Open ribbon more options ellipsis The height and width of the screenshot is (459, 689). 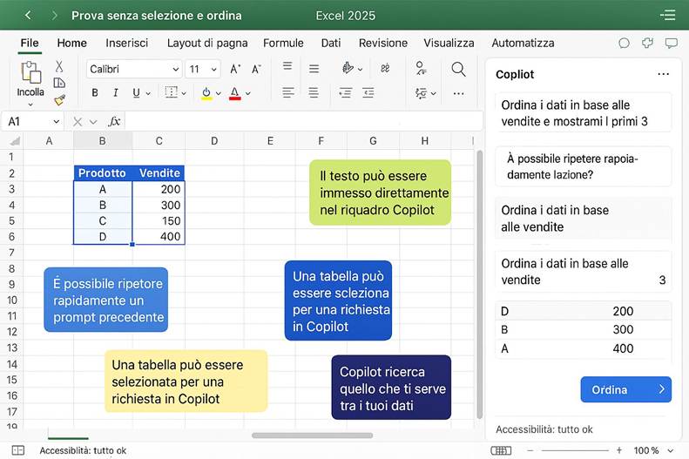458,93
